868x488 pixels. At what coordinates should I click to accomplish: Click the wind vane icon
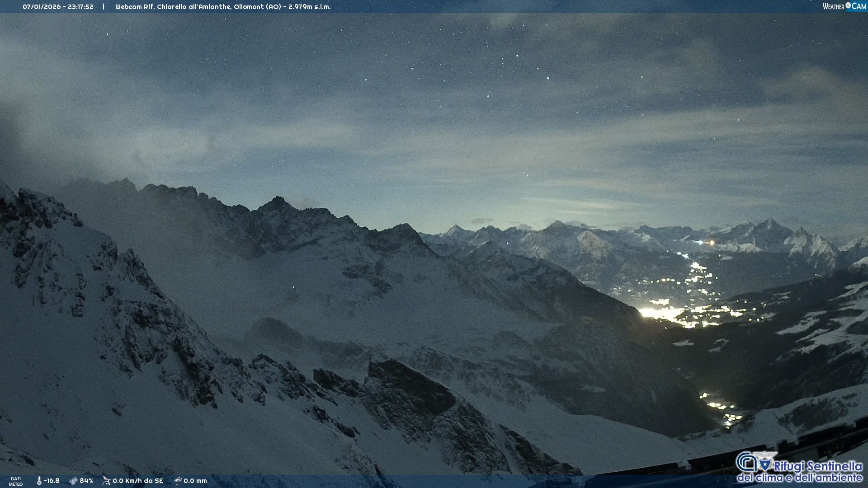point(106,481)
